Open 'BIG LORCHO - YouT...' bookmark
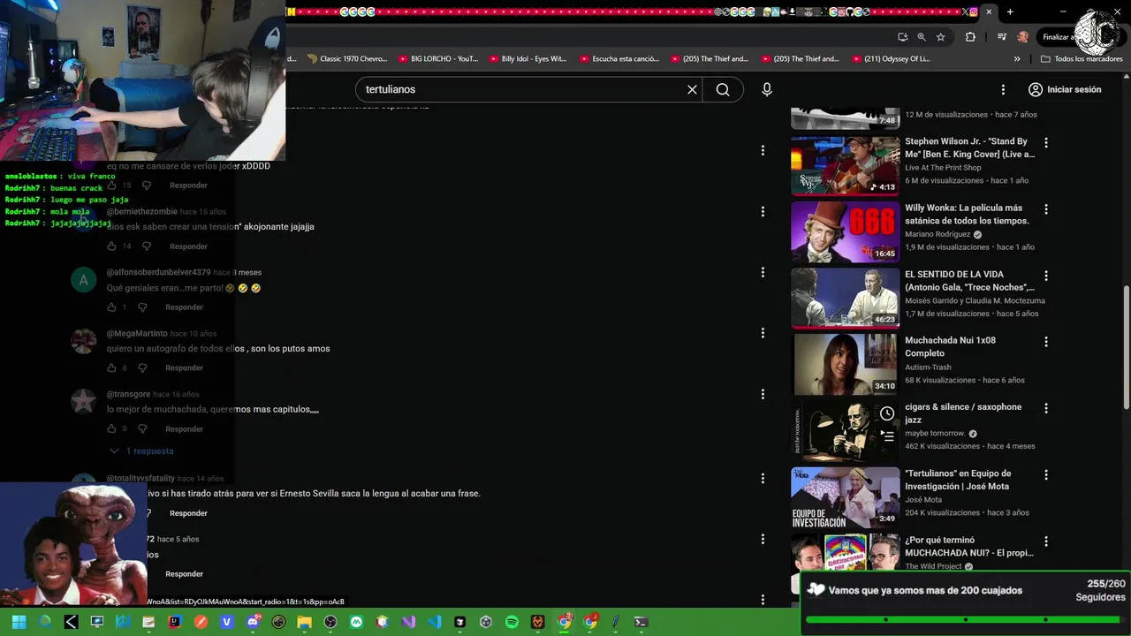This screenshot has width=1131, height=636. [438, 59]
